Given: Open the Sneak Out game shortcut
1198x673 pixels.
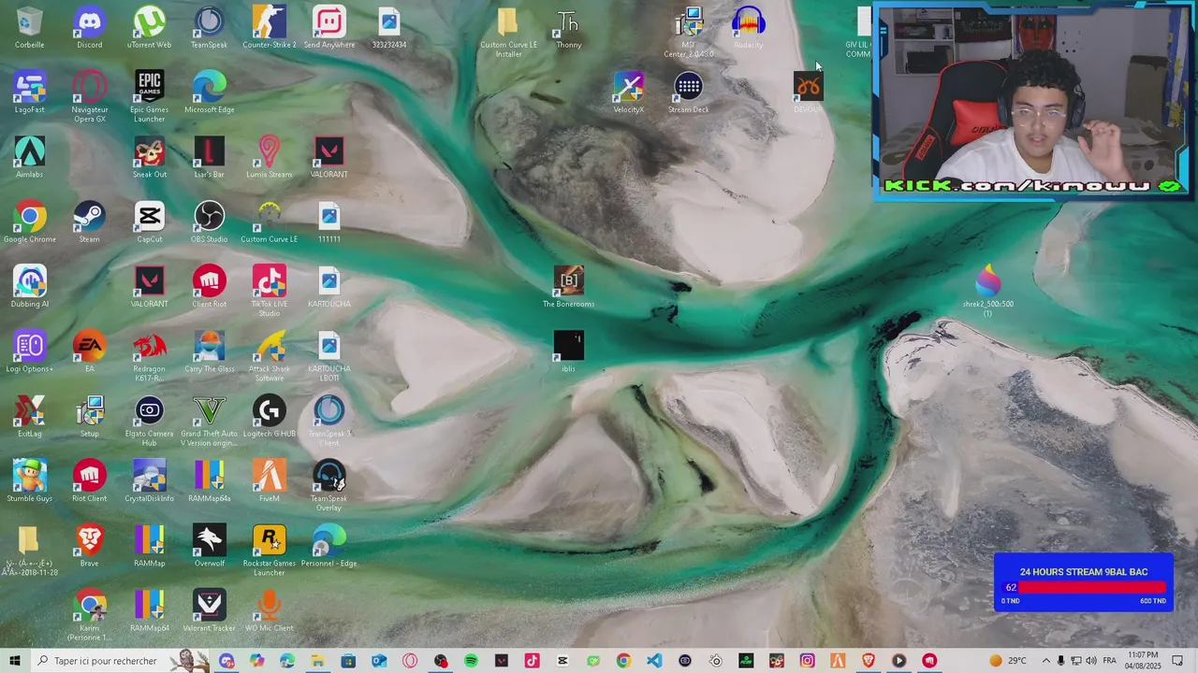Looking at the screenshot, I should click(x=149, y=157).
